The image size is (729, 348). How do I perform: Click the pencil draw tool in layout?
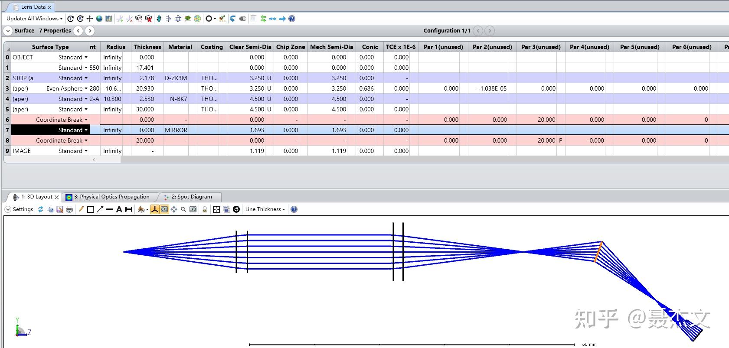pos(81,209)
